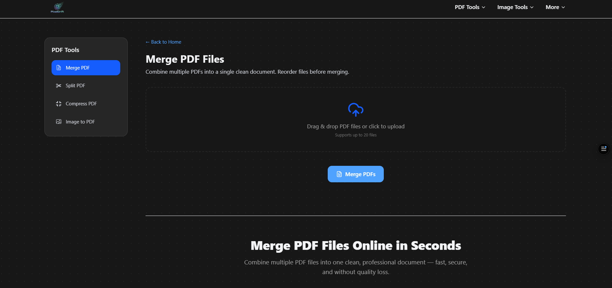Select Compress PDF in the sidebar
Image resolution: width=612 pixels, height=288 pixels.
pos(86,104)
